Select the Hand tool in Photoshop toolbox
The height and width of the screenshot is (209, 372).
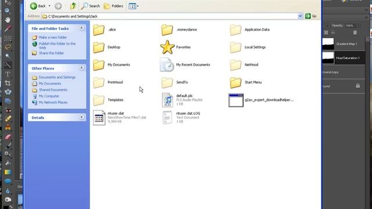[x=8, y=20]
